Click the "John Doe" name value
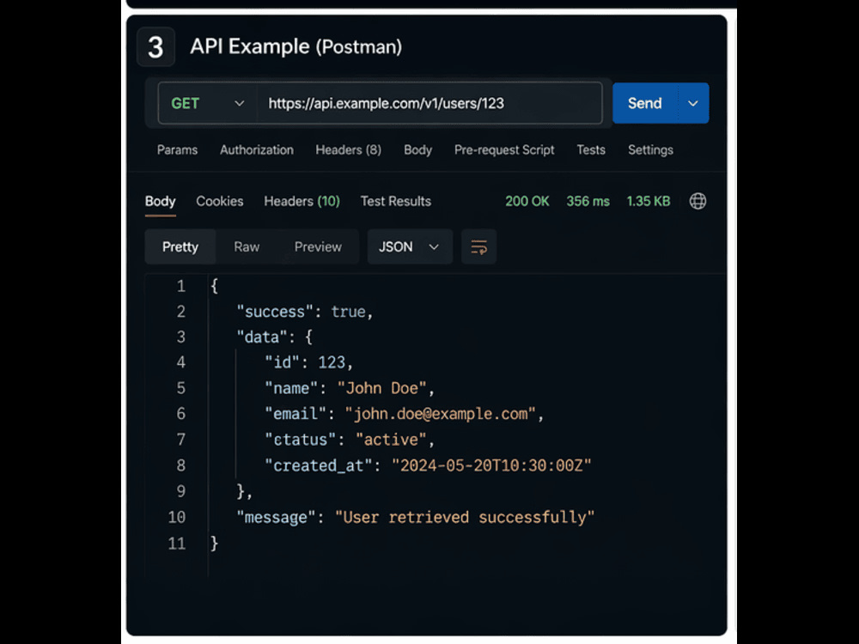The height and width of the screenshot is (644, 859). click(382, 388)
